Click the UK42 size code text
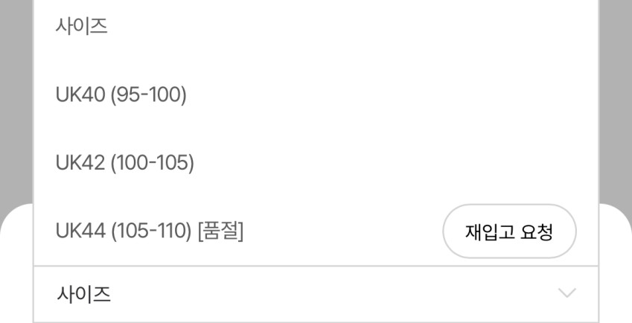The height and width of the screenshot is (323, 632). 80,163
